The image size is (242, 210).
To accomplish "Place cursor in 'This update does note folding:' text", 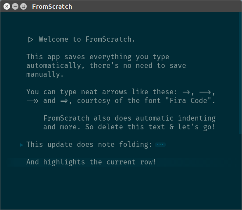I will pos(89,145).
